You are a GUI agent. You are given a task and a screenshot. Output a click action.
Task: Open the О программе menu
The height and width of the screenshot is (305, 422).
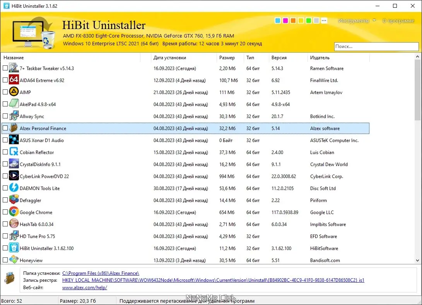[x=398, y=21]
